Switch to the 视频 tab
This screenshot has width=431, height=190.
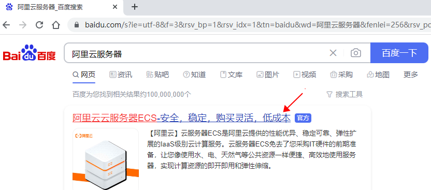pos(305,75)
